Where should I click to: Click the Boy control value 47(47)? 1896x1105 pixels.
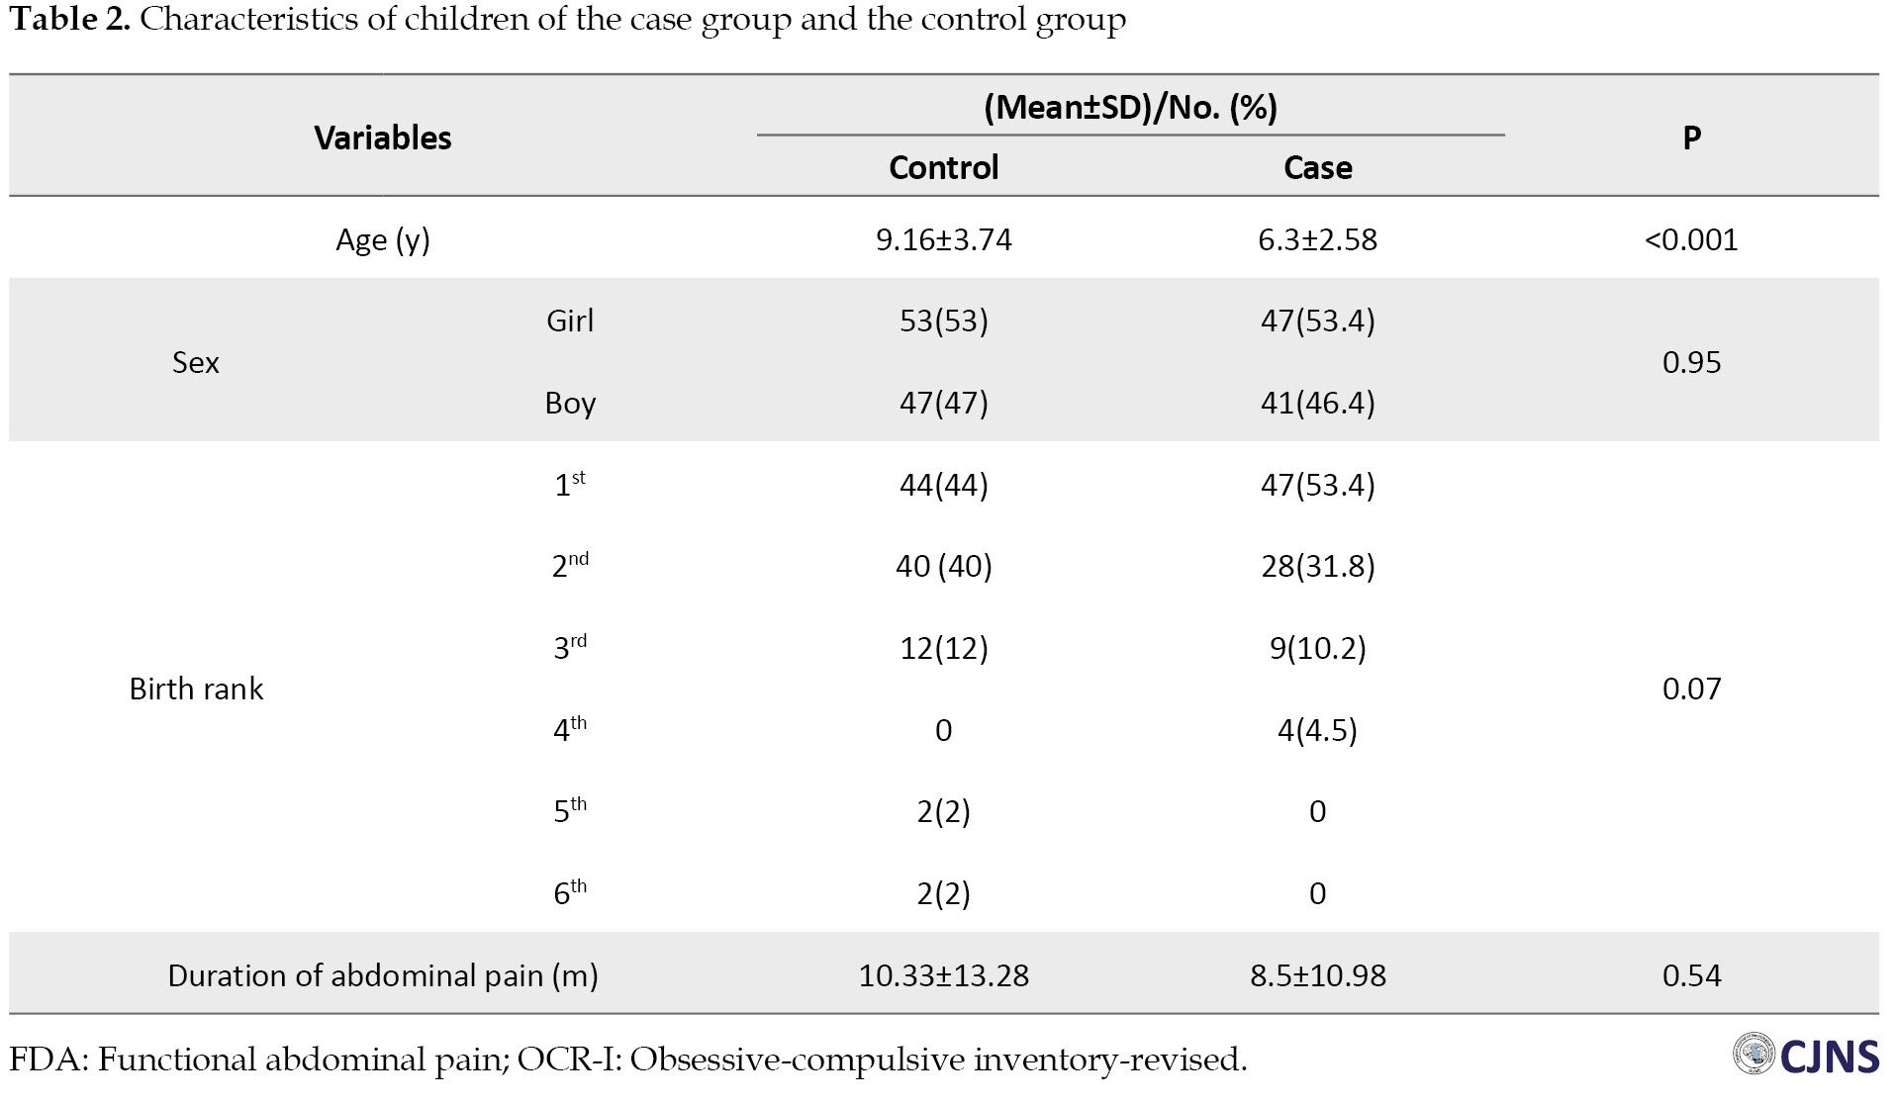pos(943,403)
